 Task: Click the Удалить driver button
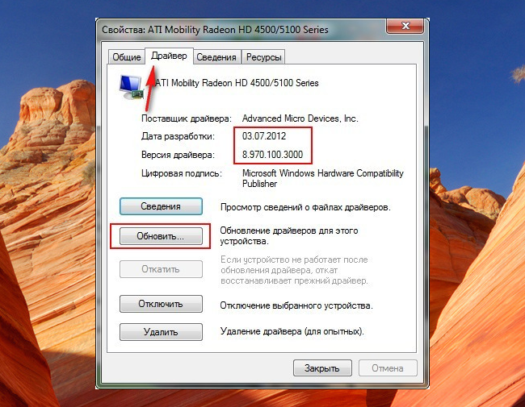[x=161, y=332]
